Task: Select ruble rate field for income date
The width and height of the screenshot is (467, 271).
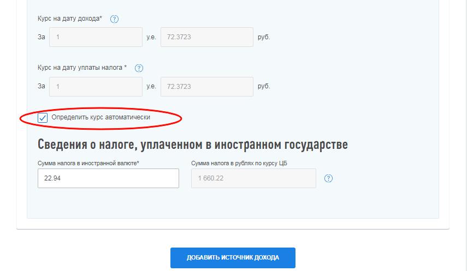Action: 206,37
